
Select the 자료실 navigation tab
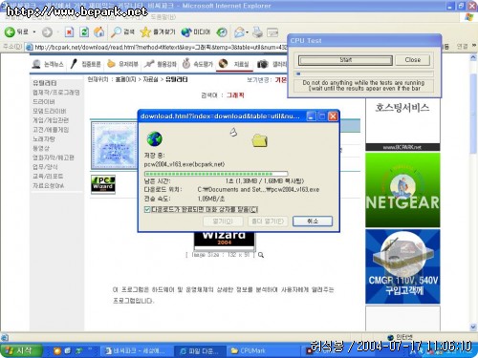[x=234, y=64]
